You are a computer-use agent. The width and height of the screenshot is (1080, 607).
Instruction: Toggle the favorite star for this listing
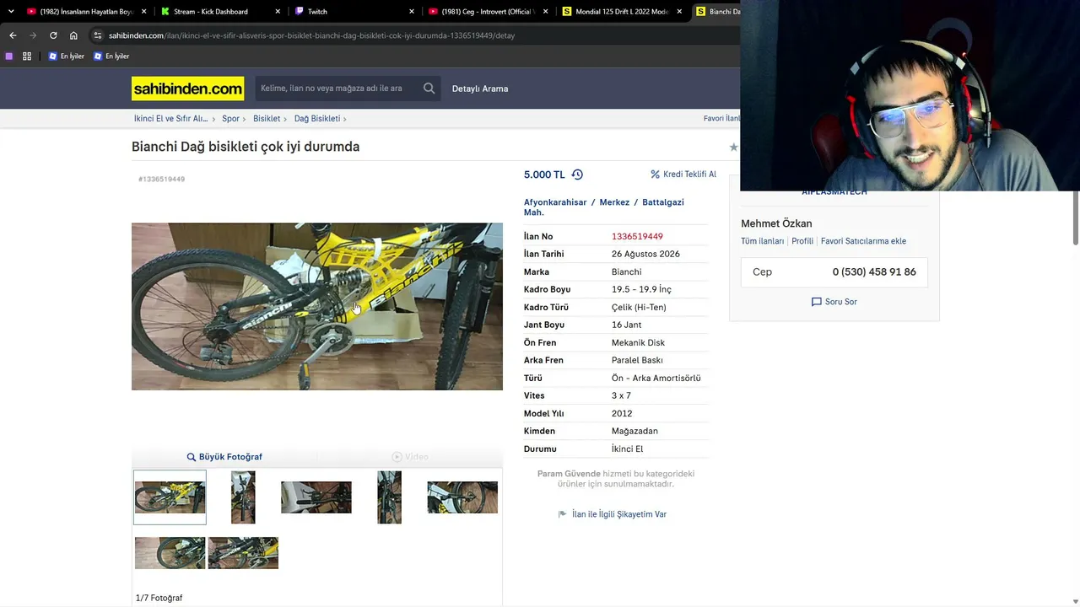(x=733, y=148)
